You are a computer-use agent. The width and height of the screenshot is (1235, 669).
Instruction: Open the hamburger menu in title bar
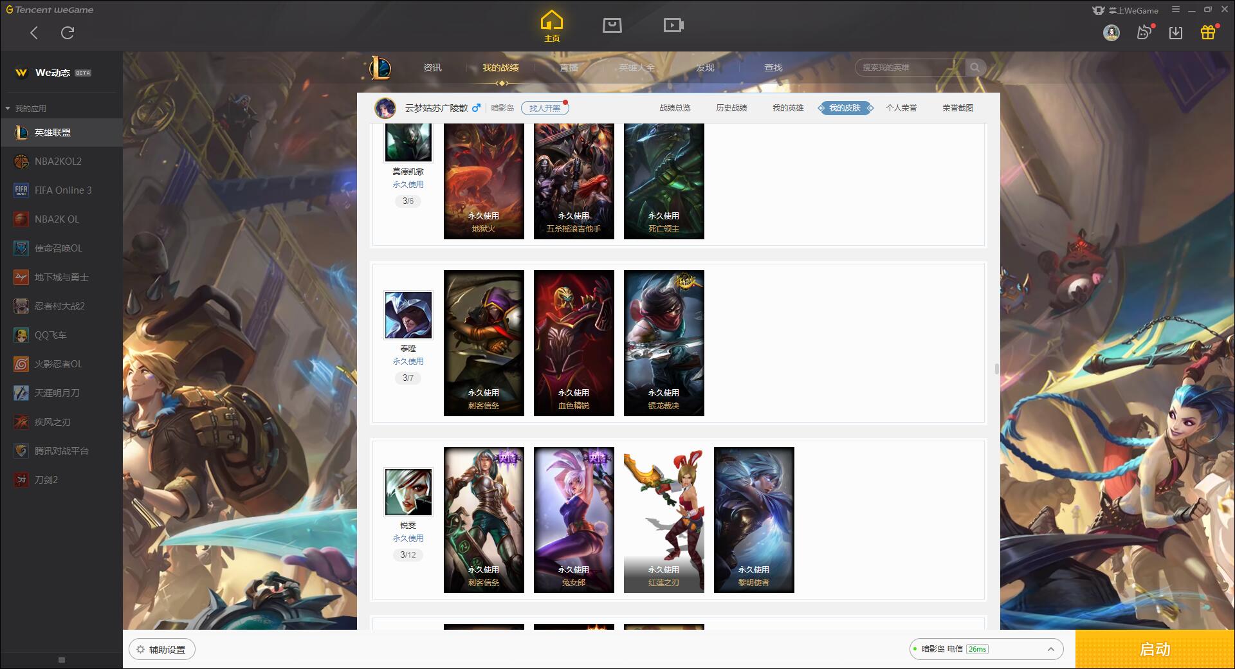coord(1176,10)
